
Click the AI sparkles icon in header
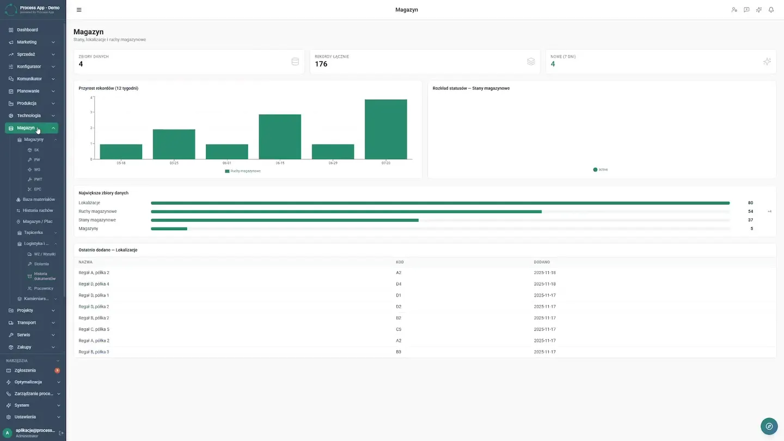coord(759,10)
